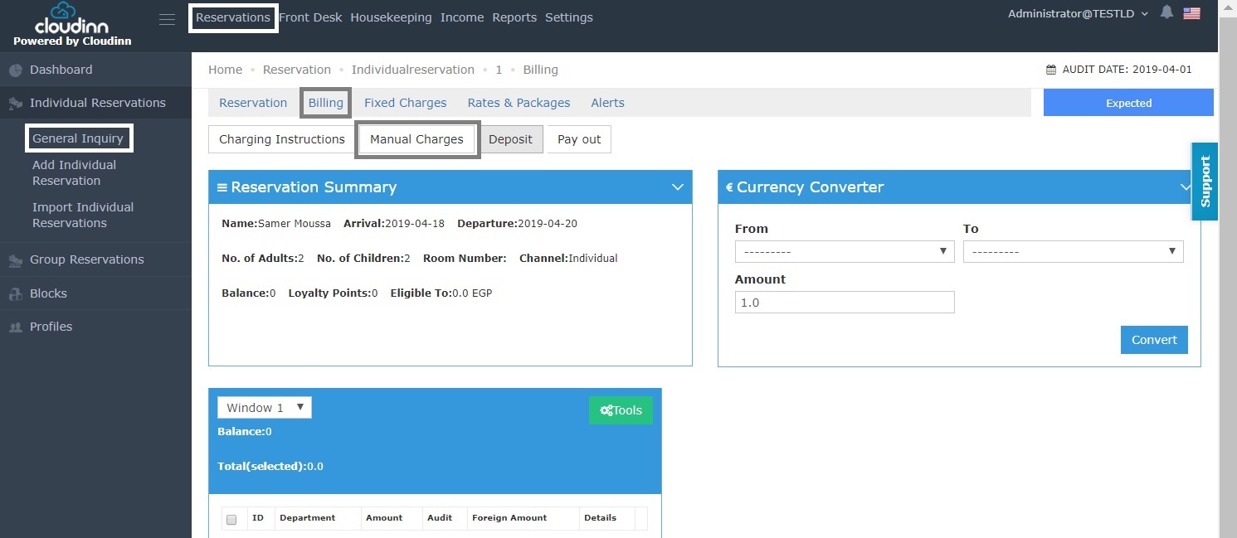The height and width of the screenshot is (538, 1237).
Task: Click the Reservation breadcrumb link
Action: (x=297, y=70)
